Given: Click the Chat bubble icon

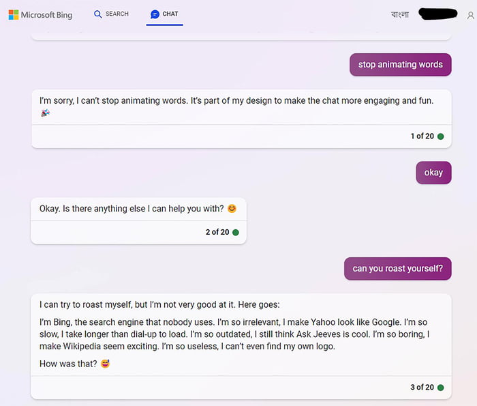Looking at the screenshot, I should (155, 14).
